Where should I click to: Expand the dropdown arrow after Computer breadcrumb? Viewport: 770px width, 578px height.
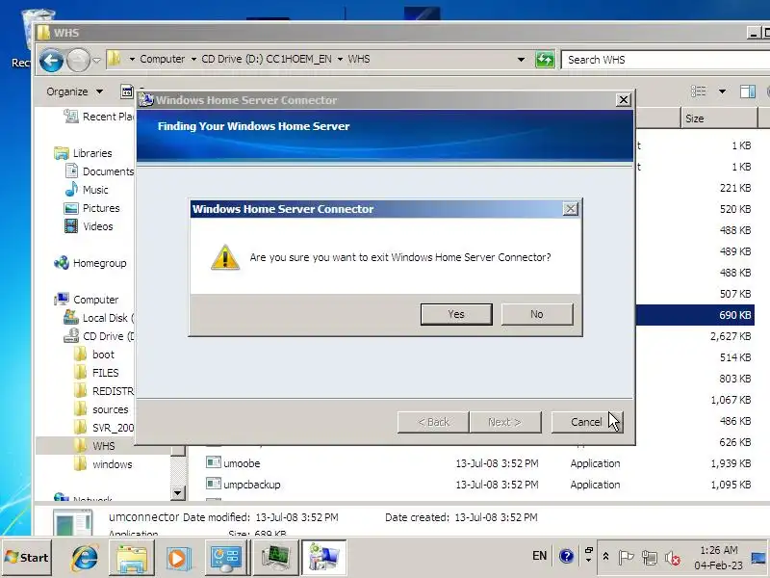pyautogui.click(x=193, y=60)
